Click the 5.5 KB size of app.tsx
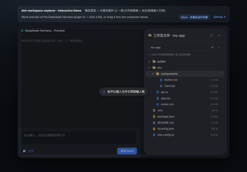 [214, 98]
